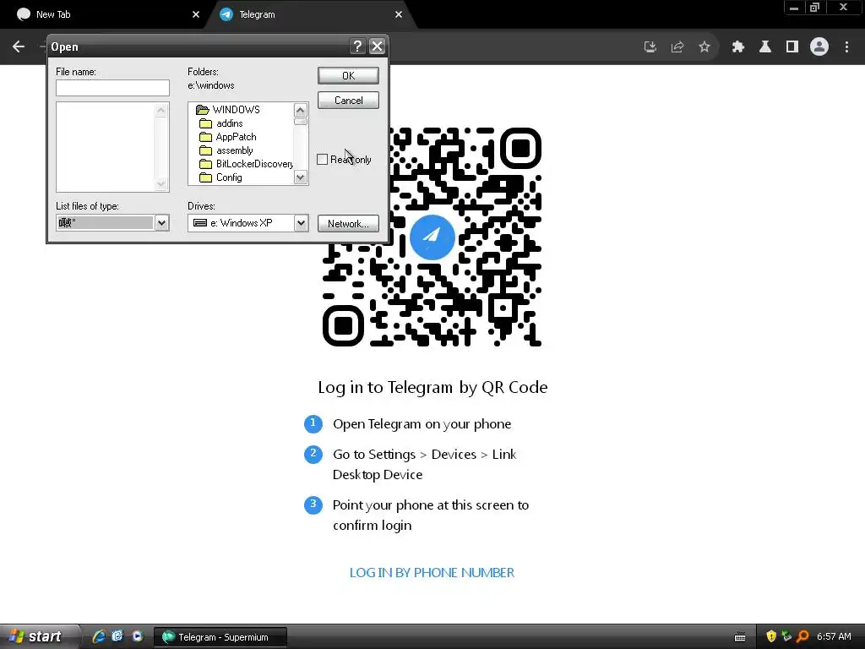This screenshot has width=865, height=649.
Task: Click Telegram - Supermium taskbar button
Action: click(x=220, y=637)
